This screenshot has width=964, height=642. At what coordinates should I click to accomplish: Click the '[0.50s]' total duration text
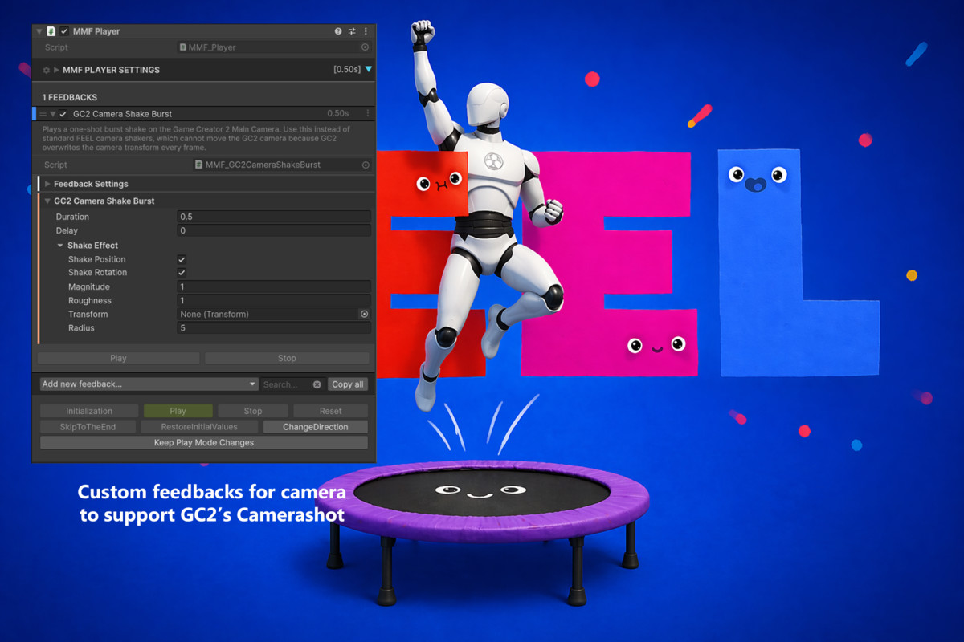348,70
